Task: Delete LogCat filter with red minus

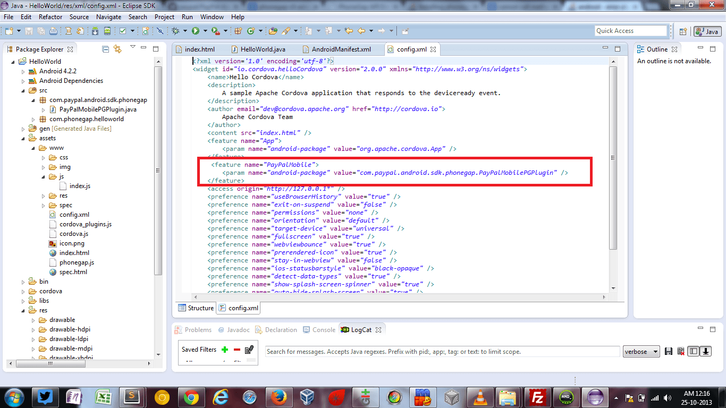Action: point(237,350)
